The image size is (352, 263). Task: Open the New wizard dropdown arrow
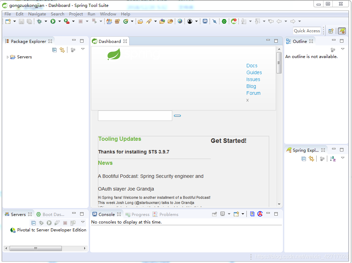[14, 21]
